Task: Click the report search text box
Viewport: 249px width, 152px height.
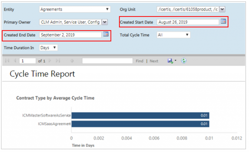Action: (107, 61)
